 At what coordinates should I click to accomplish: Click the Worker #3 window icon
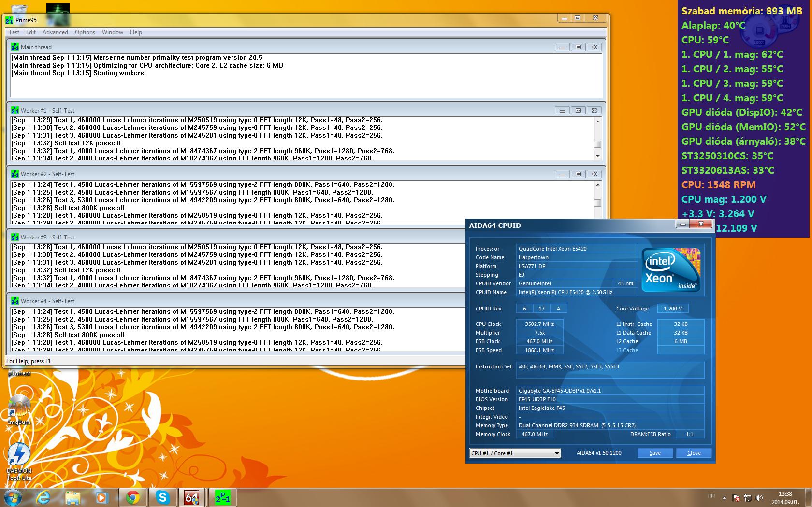tap(15, 237)
